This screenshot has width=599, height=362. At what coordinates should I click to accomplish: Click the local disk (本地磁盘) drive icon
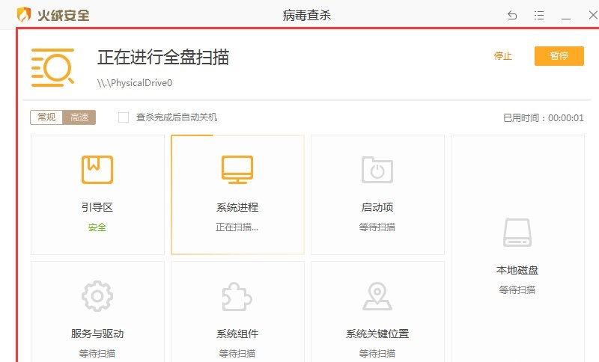[x=517, y=233]
